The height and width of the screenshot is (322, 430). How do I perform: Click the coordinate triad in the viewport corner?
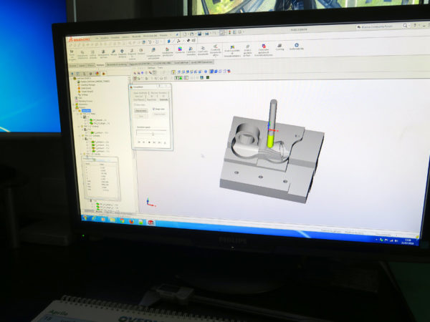(148, 202)
